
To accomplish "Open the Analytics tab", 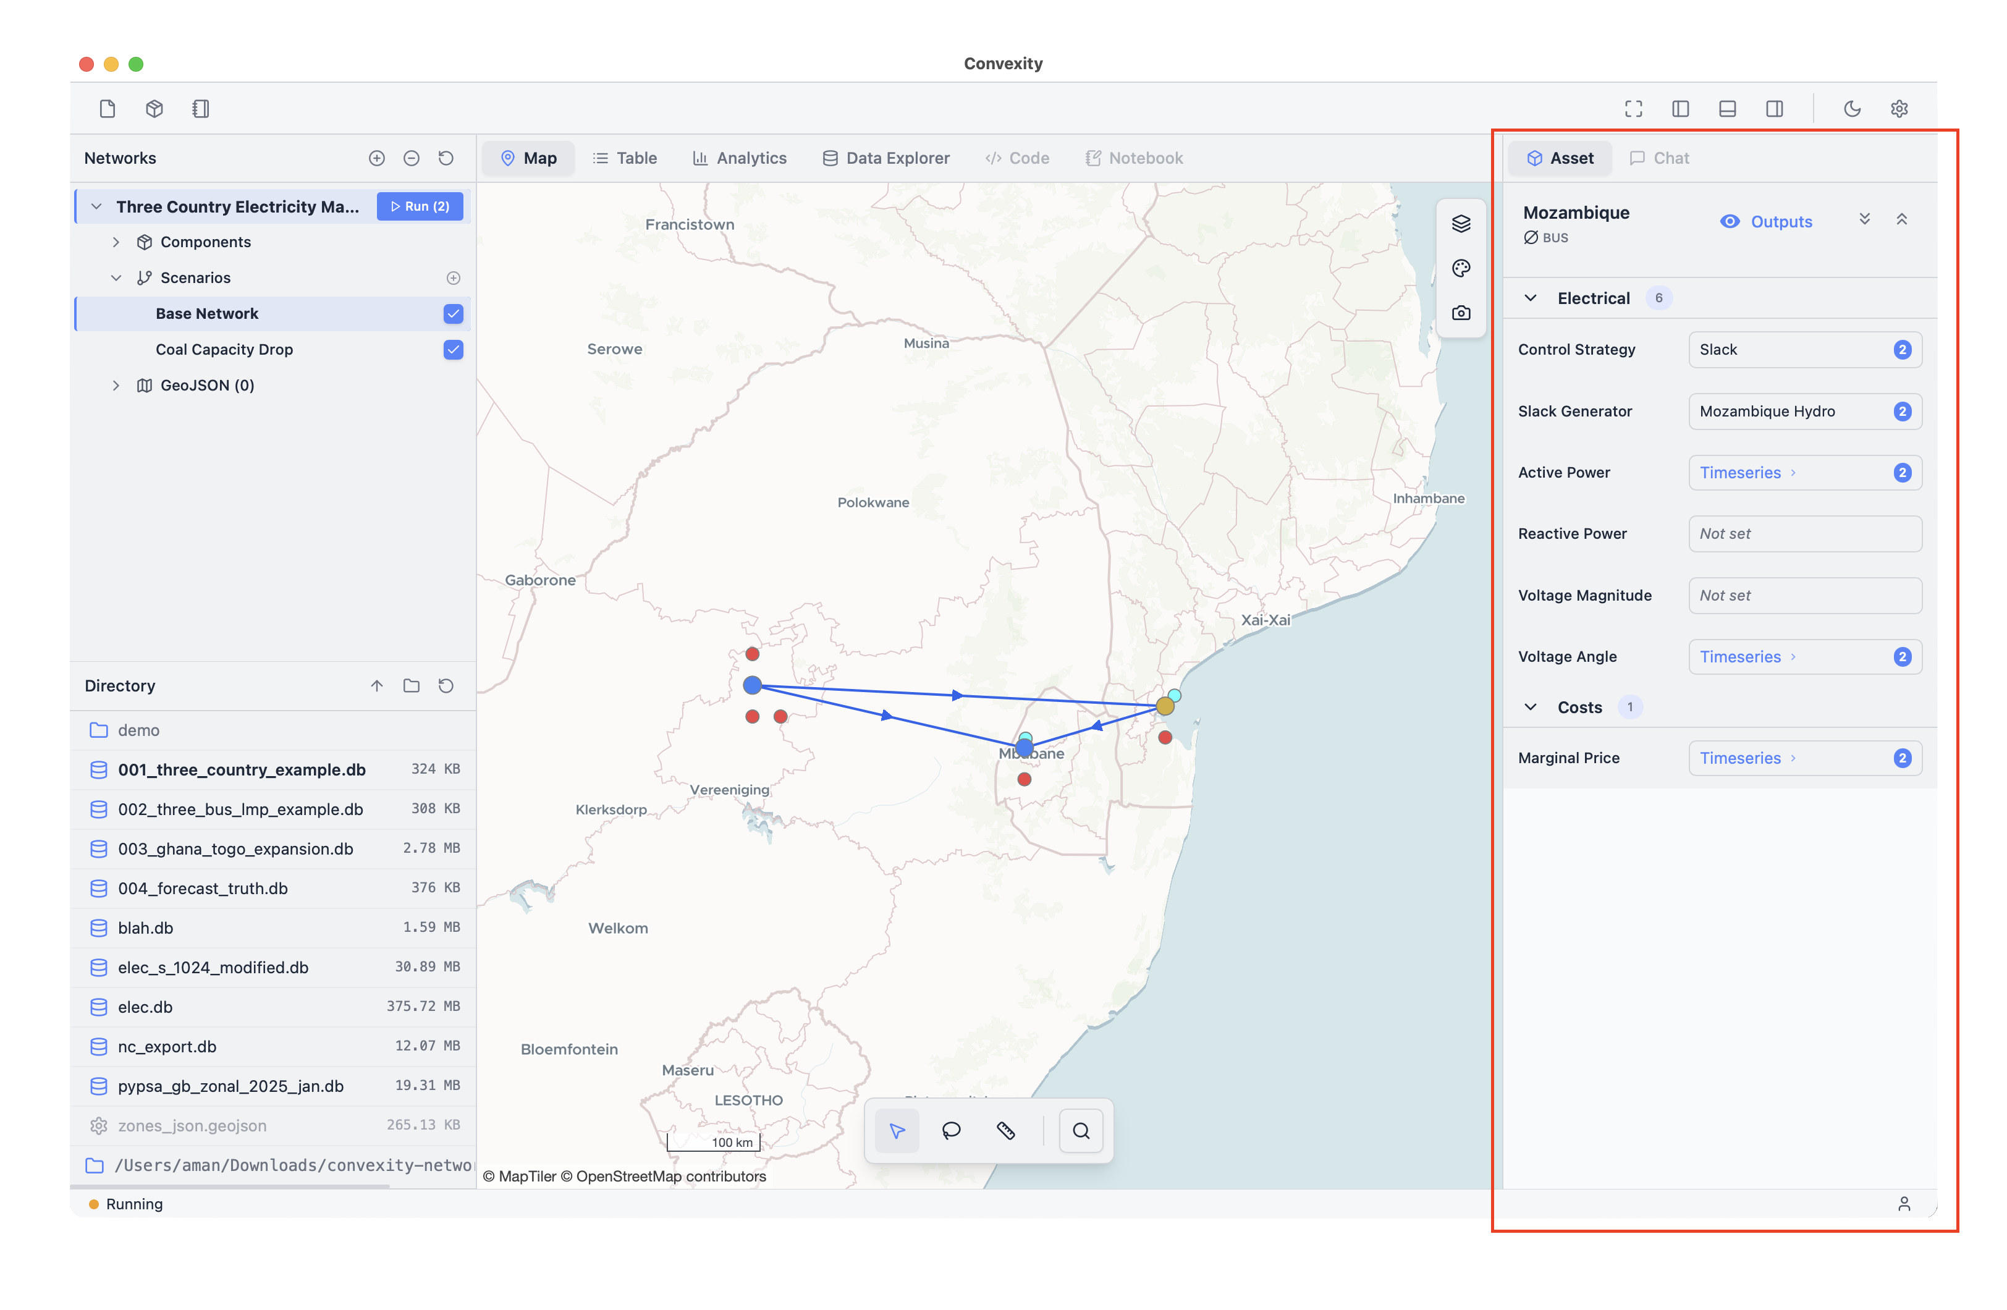I will click(740, 158).
